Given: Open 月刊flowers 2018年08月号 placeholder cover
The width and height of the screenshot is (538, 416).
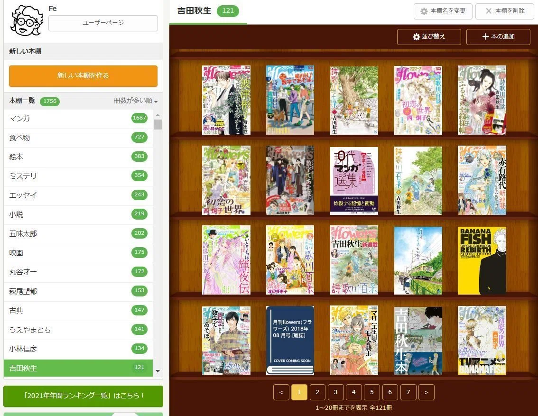Looking at the screenshot, I should [290, 341].
